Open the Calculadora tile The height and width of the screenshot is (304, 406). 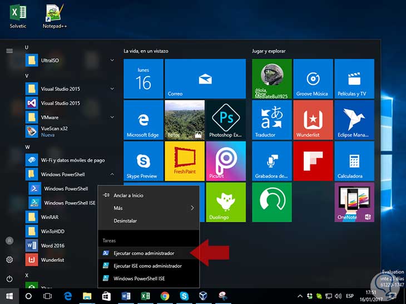point(354,161)
